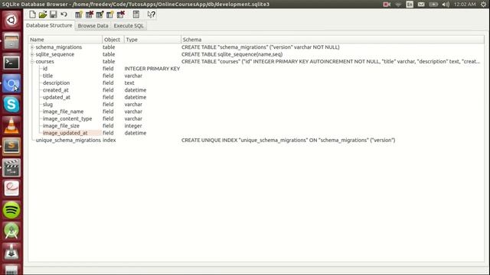Click the New Database toolbar icon

pos(32,15)
